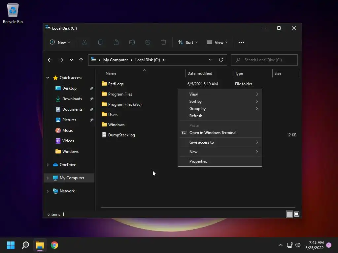This screenshot has width=338, height=253.
Task: Click the Copy icon in toolbar
Action: (100, 42)
